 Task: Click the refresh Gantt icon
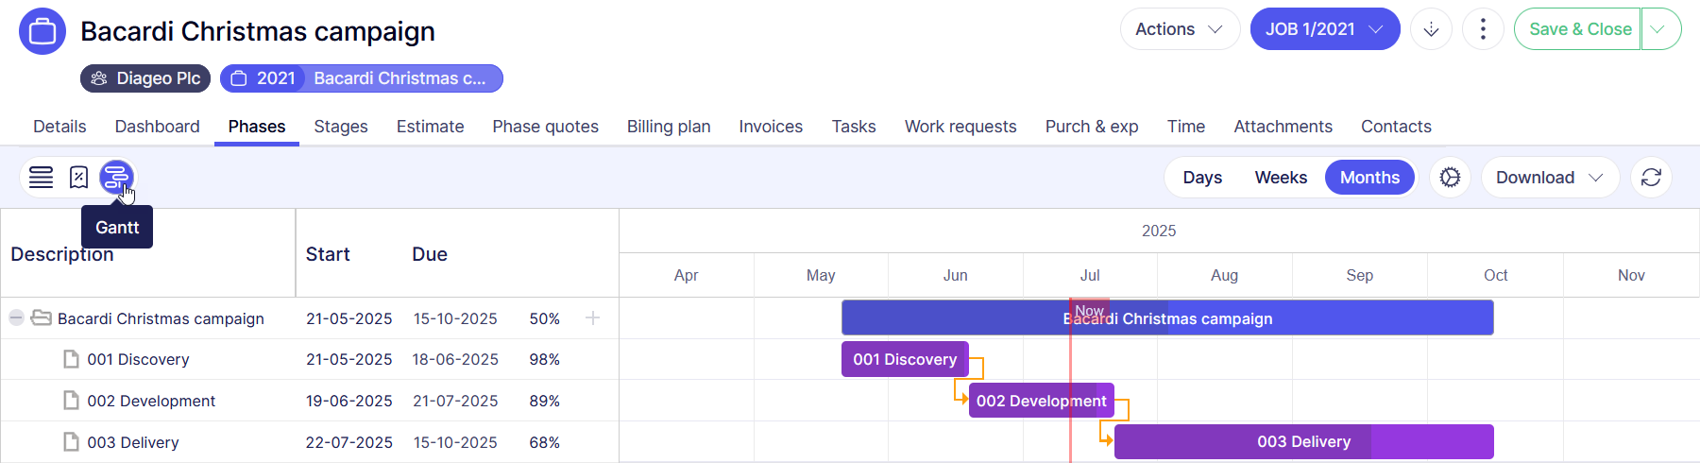tap(1651, 178)
